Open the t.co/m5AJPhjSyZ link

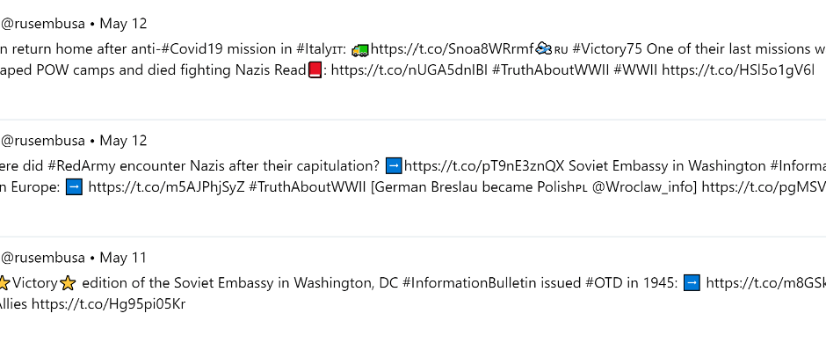click(x=167, y=187)
